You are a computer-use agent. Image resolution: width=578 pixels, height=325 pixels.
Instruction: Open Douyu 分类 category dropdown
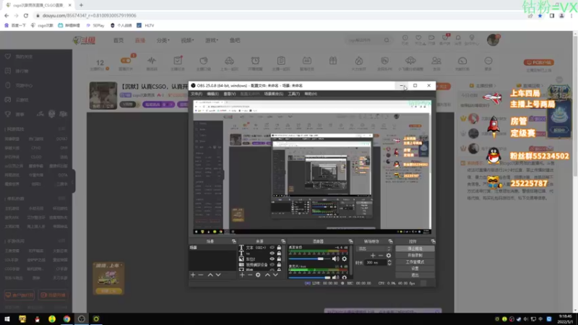coord(163,40)
